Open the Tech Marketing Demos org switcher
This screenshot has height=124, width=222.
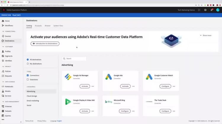pos(186,10)
